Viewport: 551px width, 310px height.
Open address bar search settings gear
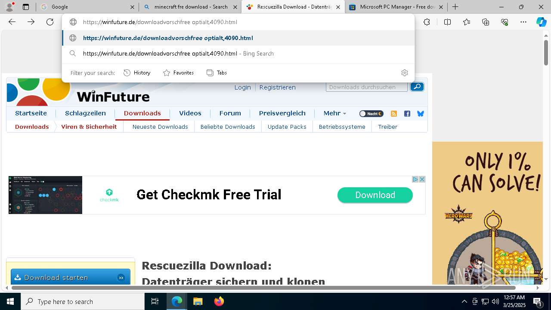(404, 73)
